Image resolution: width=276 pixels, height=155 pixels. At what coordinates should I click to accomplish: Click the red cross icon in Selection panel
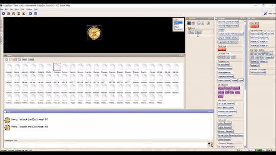click(x=193, y=23)
